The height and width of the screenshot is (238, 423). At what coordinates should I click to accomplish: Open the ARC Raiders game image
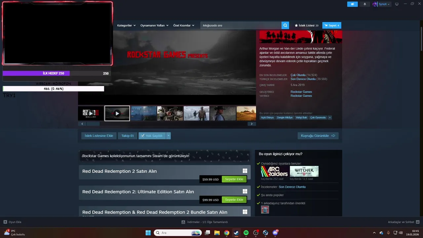tap(275, 171)
